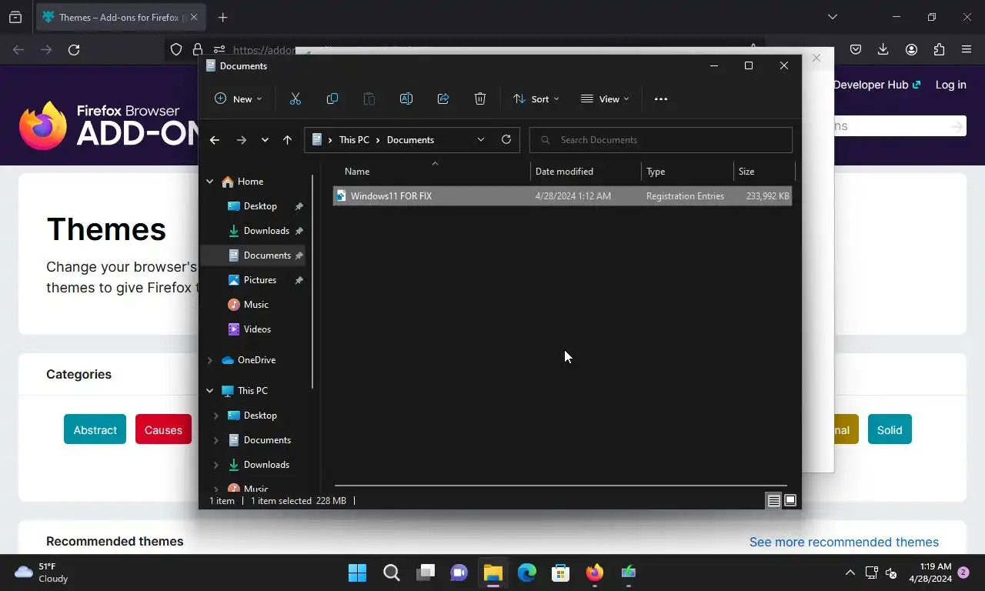
Task: Click the navigation pane vertical scrollbar
Action: [x=312, y=281]
